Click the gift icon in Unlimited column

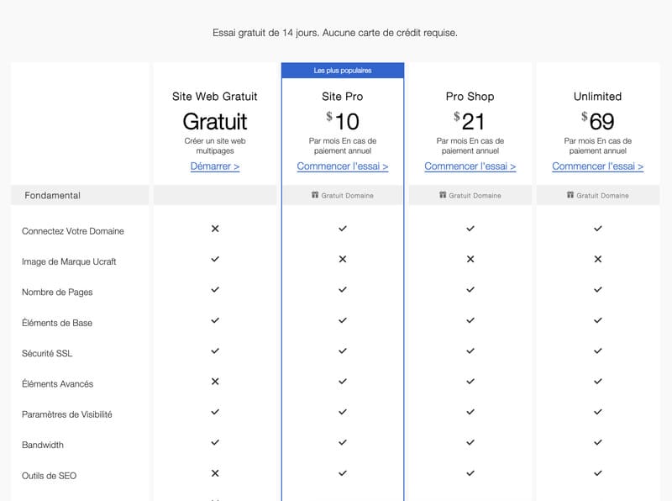point(570,195)
